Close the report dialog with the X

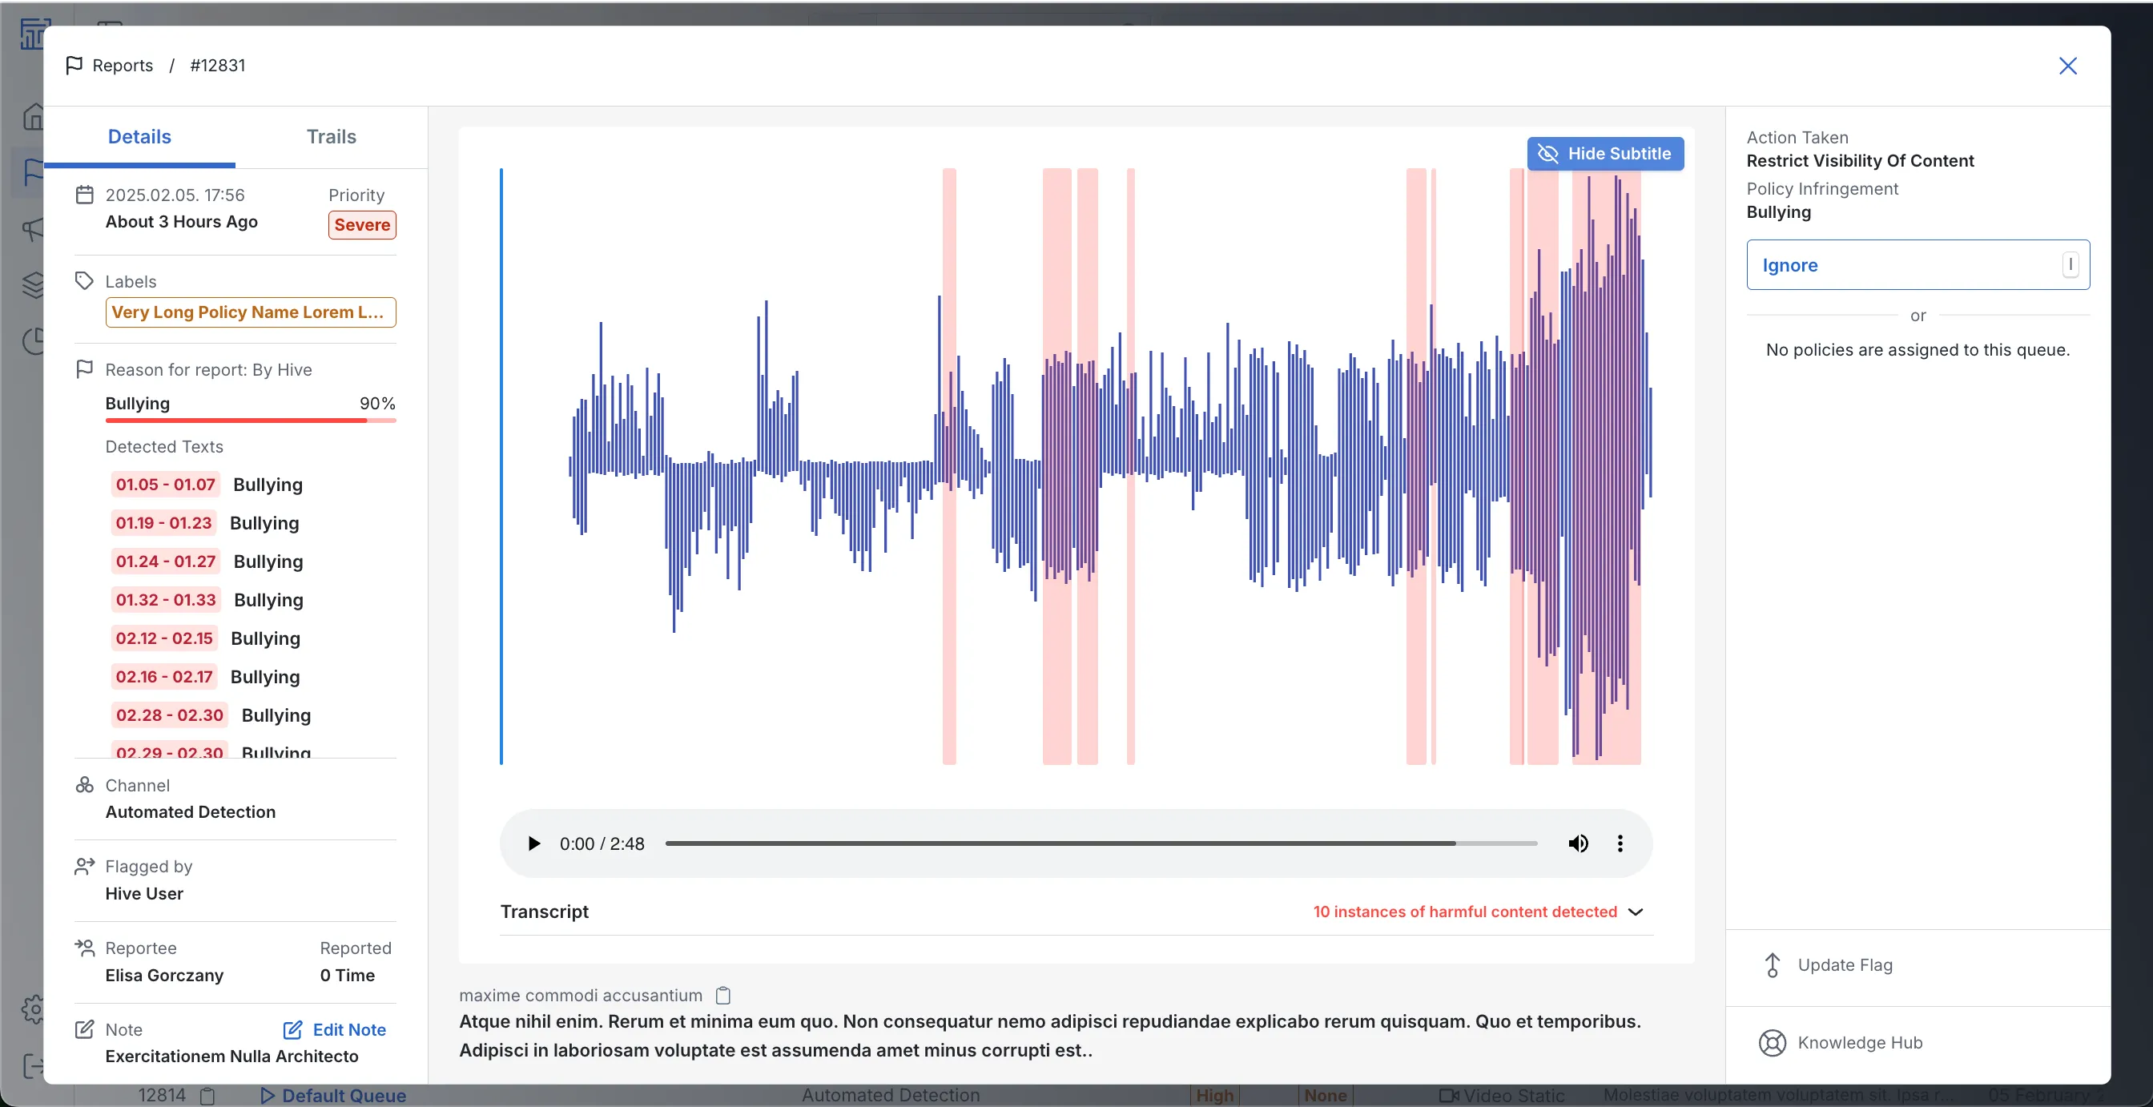point(2068,66)
